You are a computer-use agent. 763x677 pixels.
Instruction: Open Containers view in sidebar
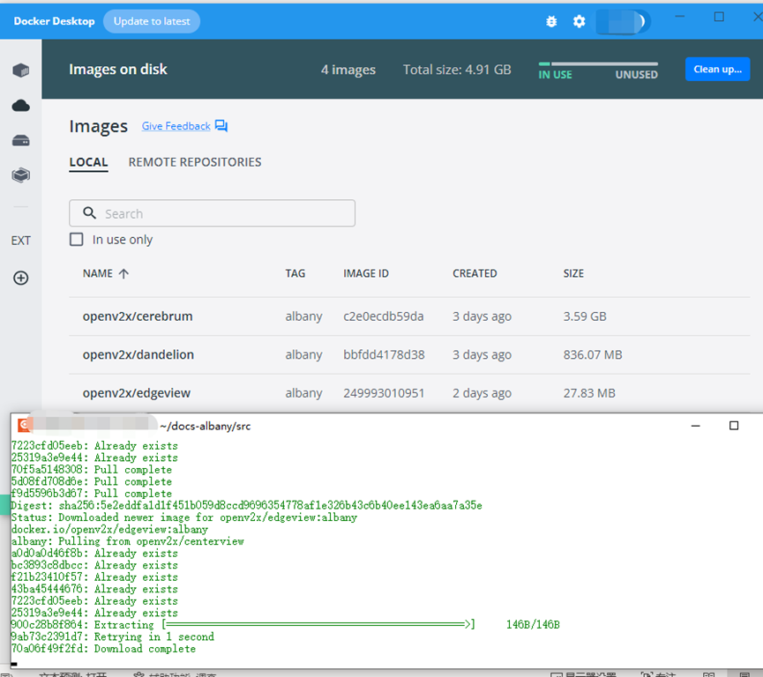21,71
